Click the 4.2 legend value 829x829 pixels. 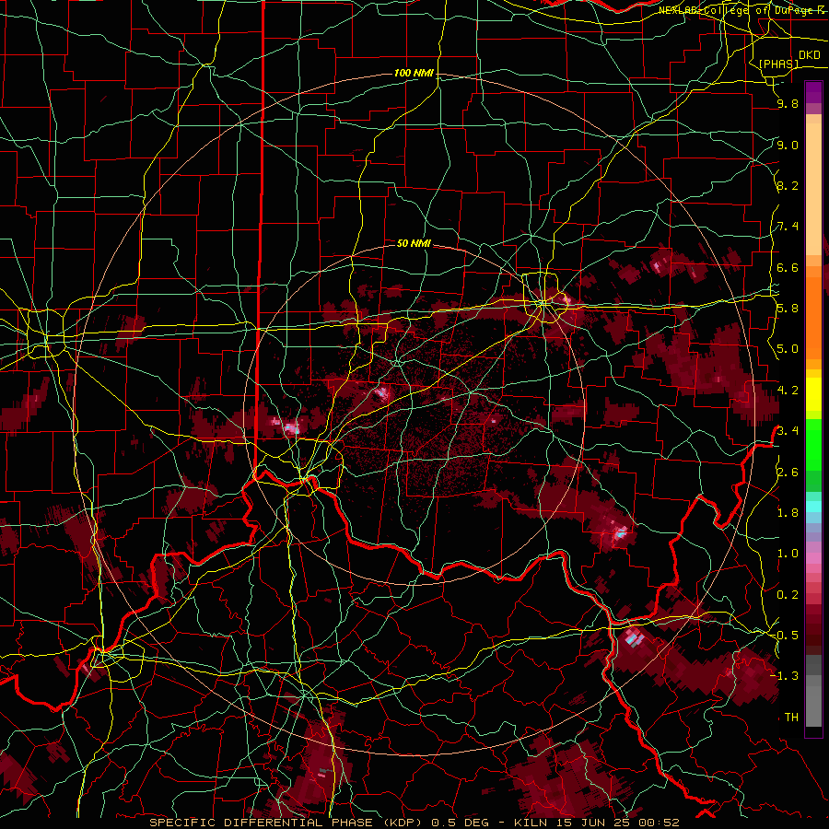tap(788, 391)
